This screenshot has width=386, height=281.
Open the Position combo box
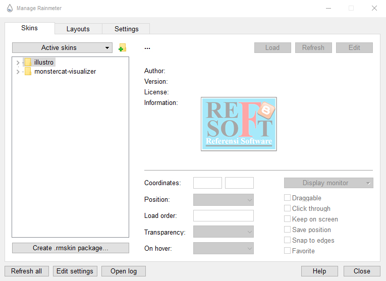(x=224, y=200)
